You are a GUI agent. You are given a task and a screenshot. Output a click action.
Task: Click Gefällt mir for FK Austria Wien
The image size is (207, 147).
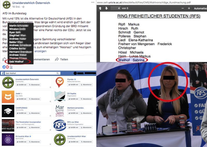coord(21,142)
